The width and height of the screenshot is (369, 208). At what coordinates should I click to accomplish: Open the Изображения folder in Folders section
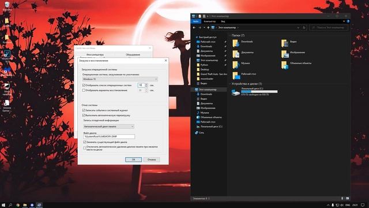coord(293,54)
